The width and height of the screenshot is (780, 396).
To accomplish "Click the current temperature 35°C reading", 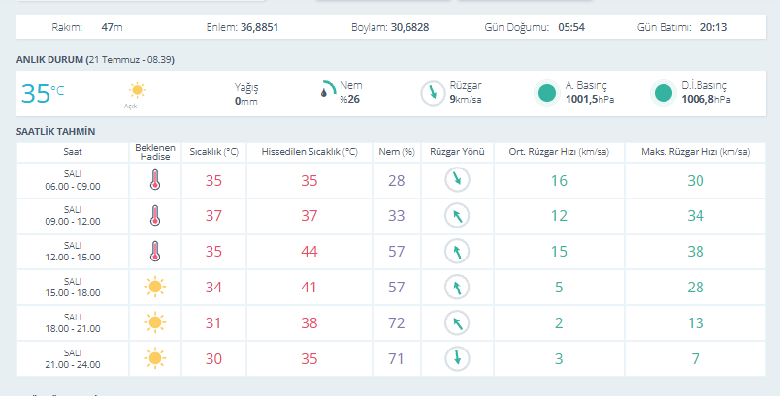I will coord(43,93).
